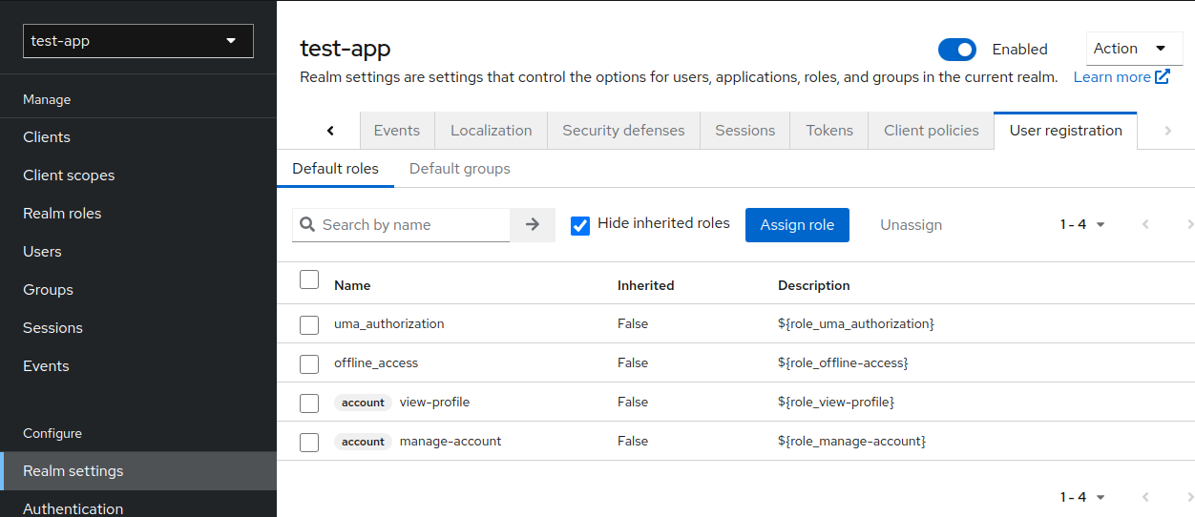Go to next page in top pagination
This screenshot has height=517, width=1195.
[x=1189, y=225]
